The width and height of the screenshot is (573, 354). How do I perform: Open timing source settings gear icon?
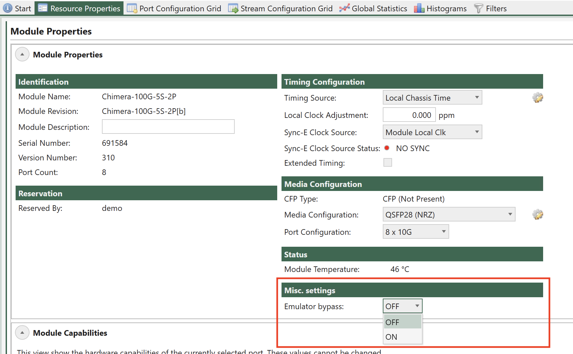(537, 98)
